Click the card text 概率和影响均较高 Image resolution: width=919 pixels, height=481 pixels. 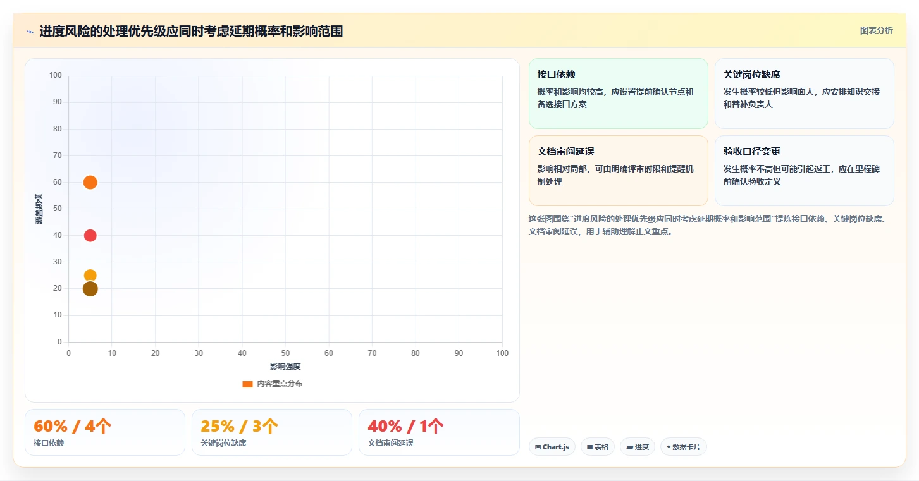615,98
